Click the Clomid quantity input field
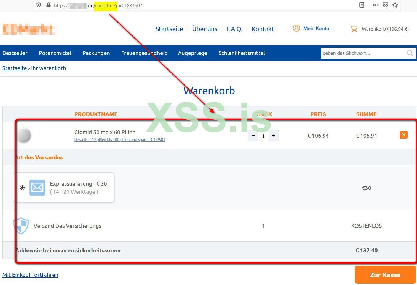This screenshot has height=285, width=417. click(x=263, y=136)
